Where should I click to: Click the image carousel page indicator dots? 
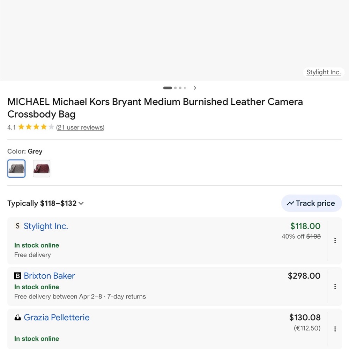click(174, 88)
